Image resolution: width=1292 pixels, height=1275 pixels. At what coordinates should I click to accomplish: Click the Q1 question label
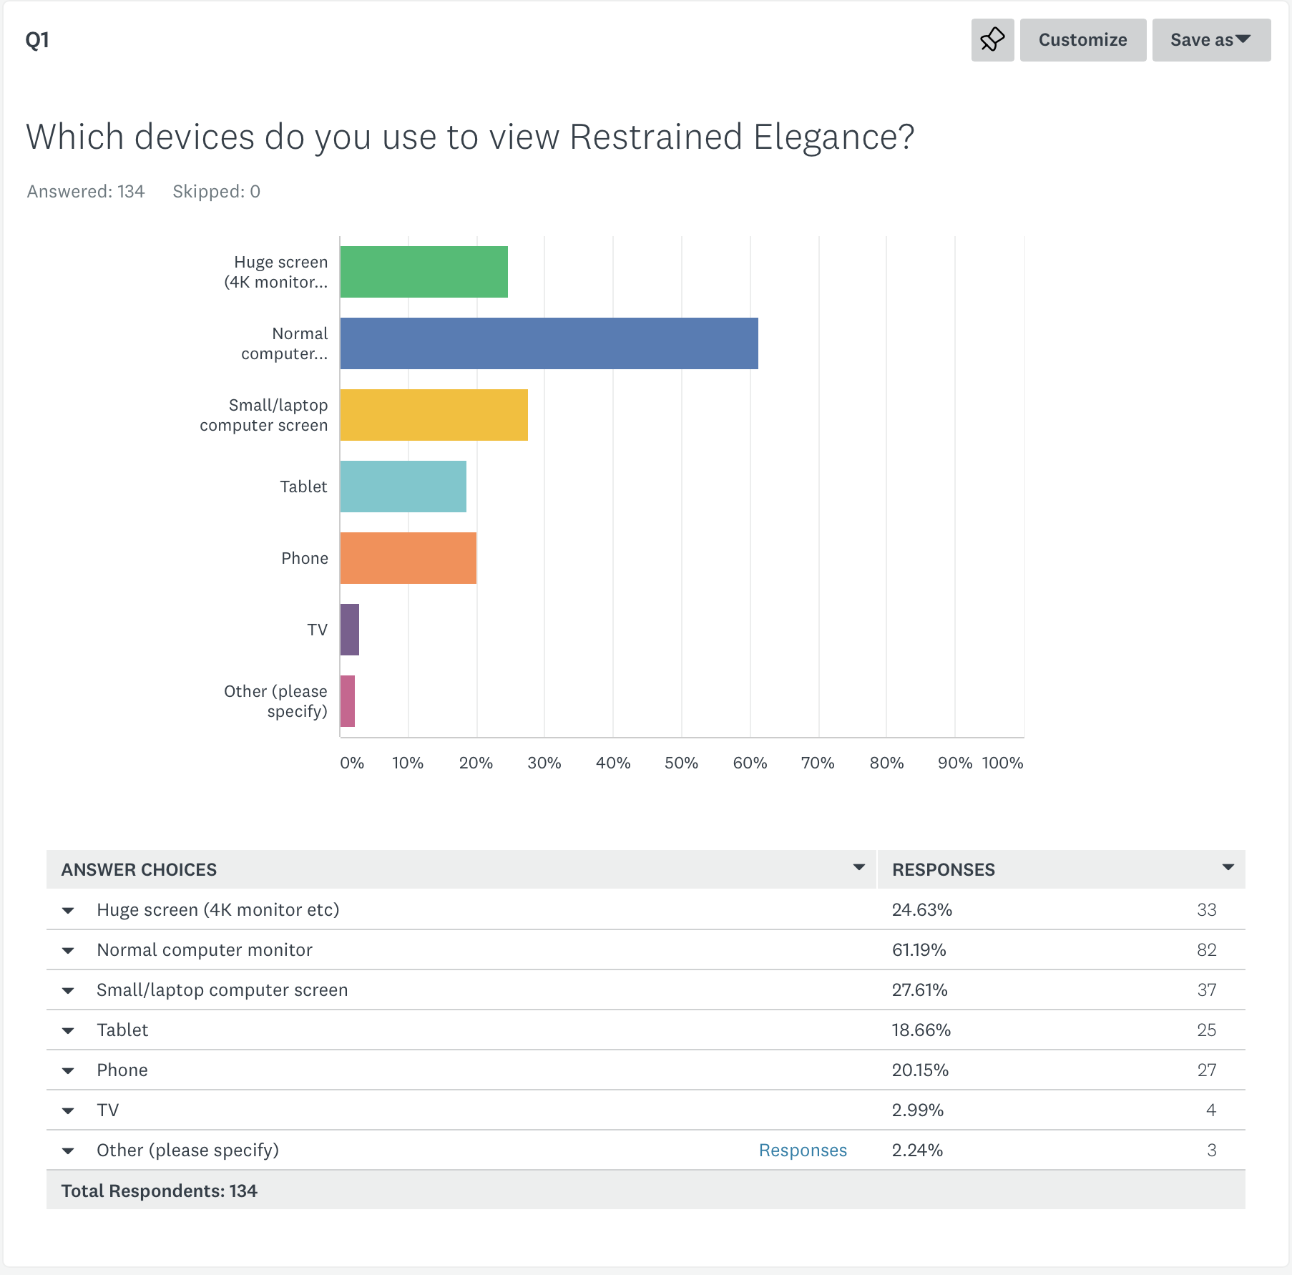(37, 40)
